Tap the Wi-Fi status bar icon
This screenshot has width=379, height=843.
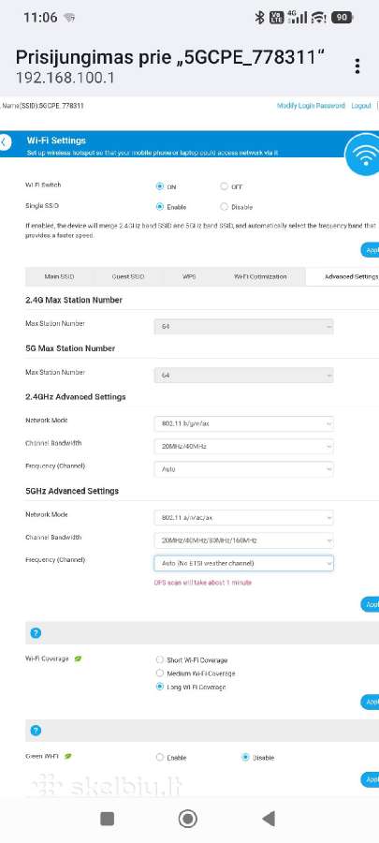click(319, 18)
